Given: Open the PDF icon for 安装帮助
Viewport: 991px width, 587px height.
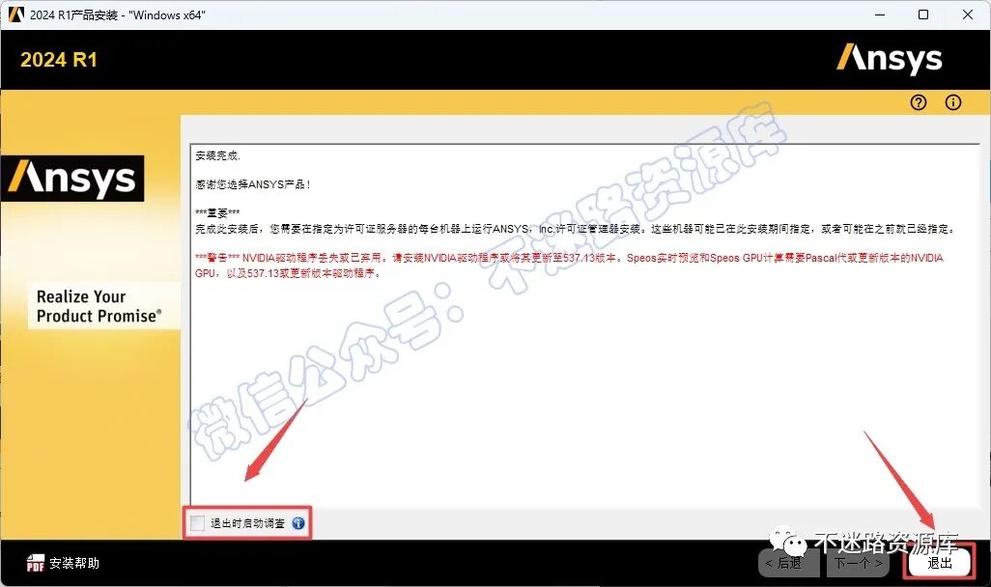Looking at the screenshot, I should (x=36, y=563).
